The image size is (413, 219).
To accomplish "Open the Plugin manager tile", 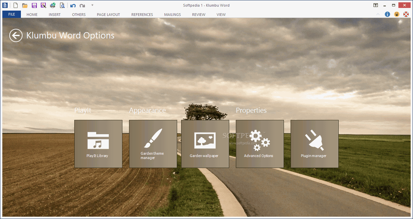I will [x=314, y=144].
